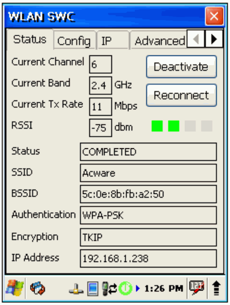Open the input panel keyboard icon
This screenshot has width=230, height=305.
tap(197, 288)
